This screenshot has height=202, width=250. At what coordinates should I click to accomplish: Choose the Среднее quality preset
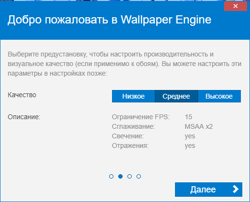point(176,96)
